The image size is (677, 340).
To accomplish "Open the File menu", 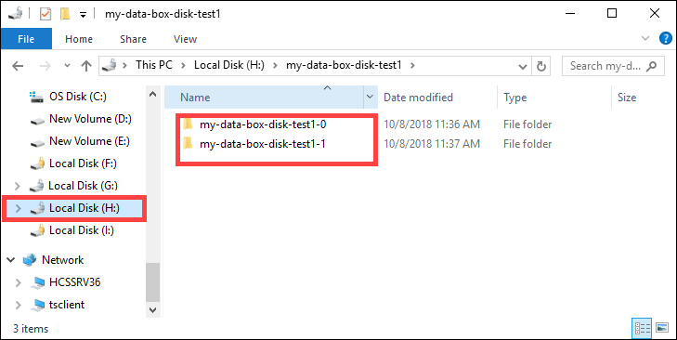I will point(26,39).
